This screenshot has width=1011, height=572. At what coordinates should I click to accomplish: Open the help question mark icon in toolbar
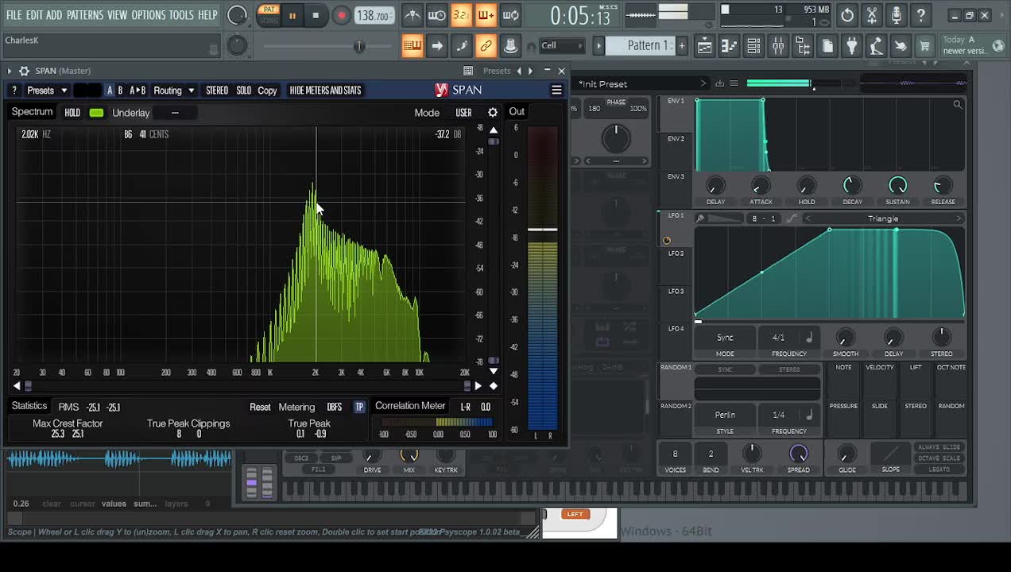click(920, 15)
